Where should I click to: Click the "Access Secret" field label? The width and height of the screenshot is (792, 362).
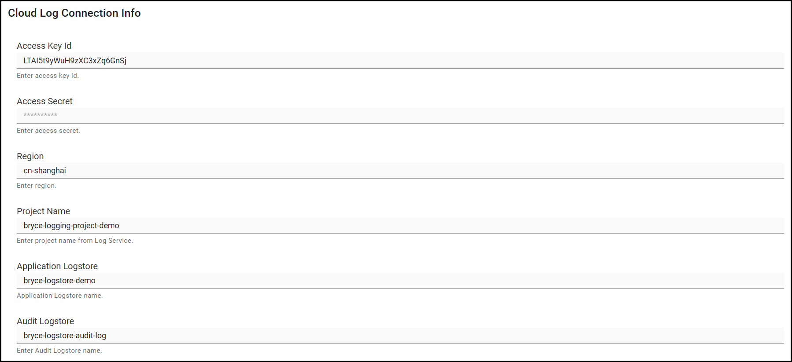pos(44,101)
